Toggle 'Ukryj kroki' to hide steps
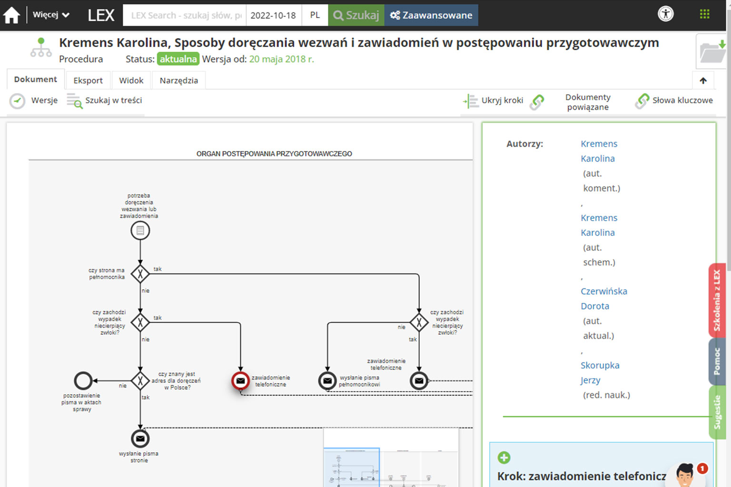The image size is (731, 487). pyautogui.click(x=494, y=100)
